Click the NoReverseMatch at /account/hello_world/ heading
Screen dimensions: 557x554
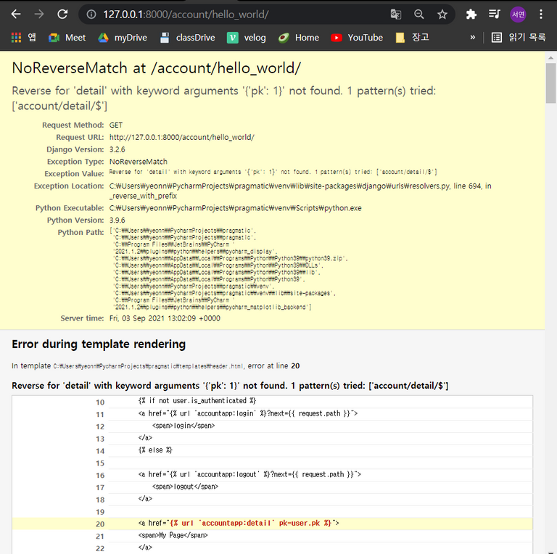(x=157, y=68)
